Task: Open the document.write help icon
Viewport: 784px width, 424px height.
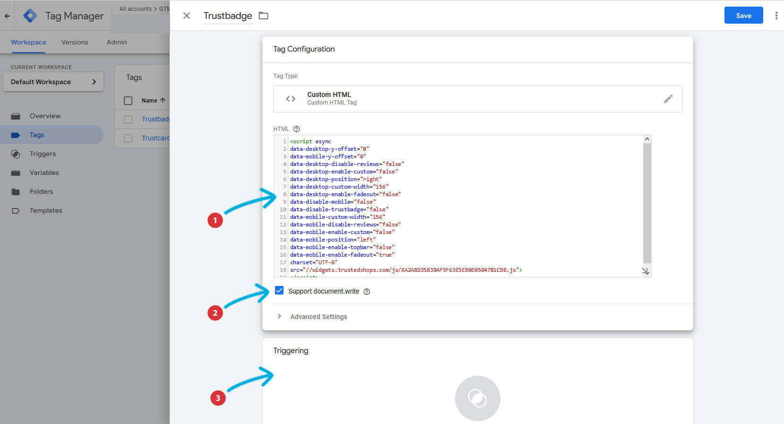Action: [367, 292]
